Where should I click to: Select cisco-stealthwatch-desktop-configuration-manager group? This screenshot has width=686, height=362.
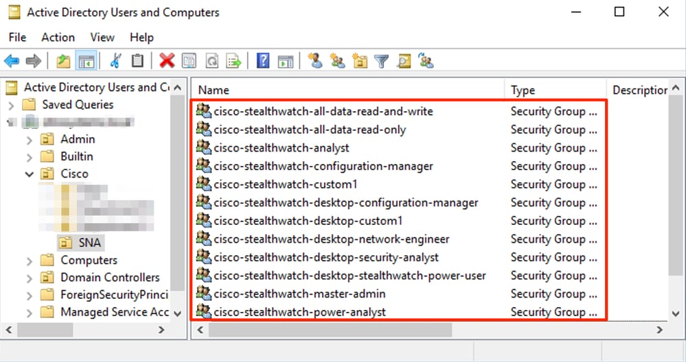point(346,203)
